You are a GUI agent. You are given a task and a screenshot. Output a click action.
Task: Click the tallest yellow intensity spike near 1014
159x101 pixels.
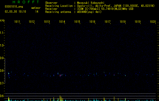pyautogui.click(x=60, y=98)
